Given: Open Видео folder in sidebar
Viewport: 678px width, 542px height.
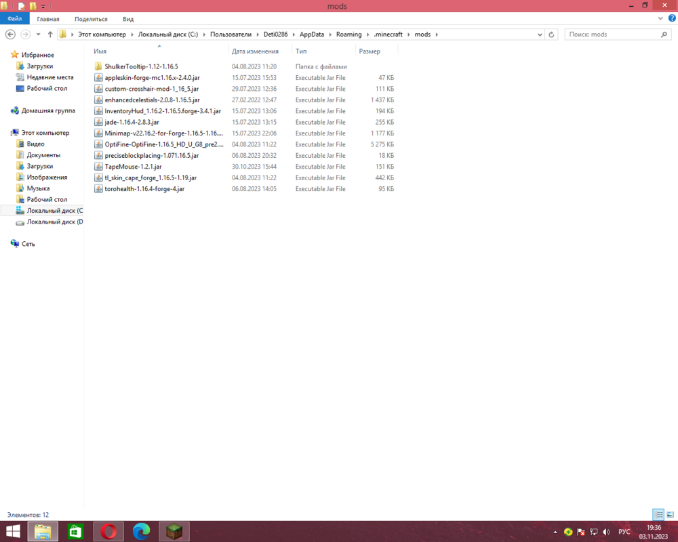Looking at the screenshot, I should (x=35, y=144).
